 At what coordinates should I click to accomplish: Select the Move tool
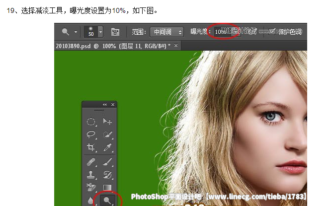107,122
